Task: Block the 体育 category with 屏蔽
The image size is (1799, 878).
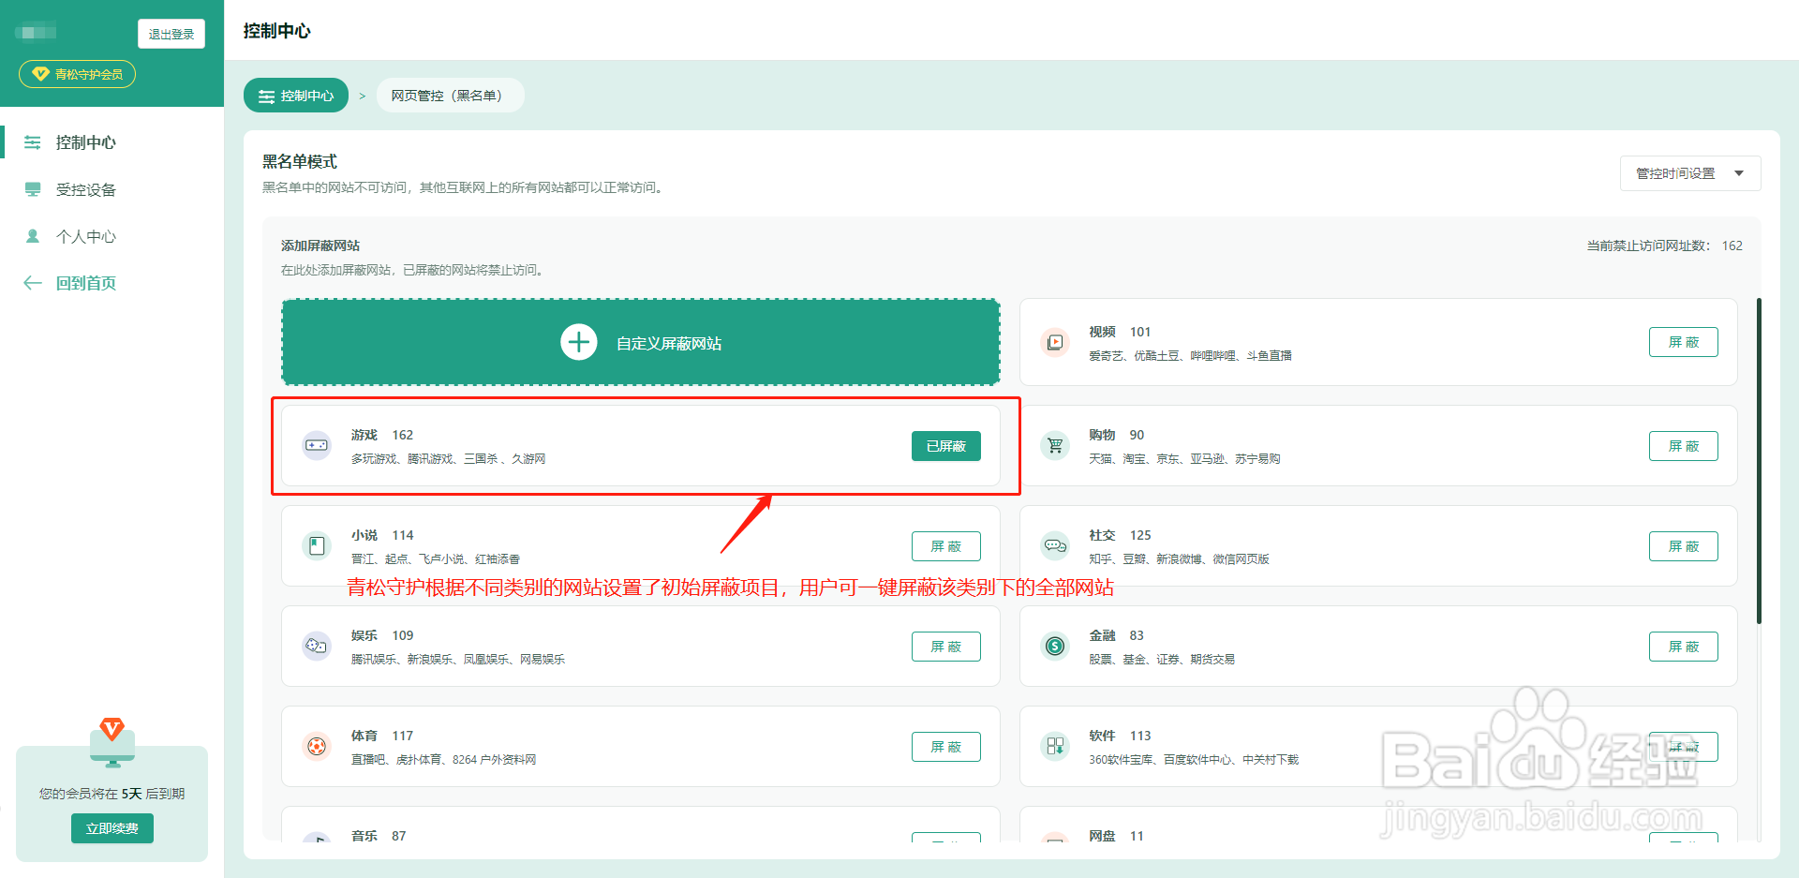Action: click(x=946, y=747)
